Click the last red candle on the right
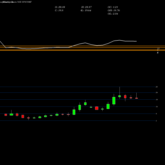 pos(137,98)
